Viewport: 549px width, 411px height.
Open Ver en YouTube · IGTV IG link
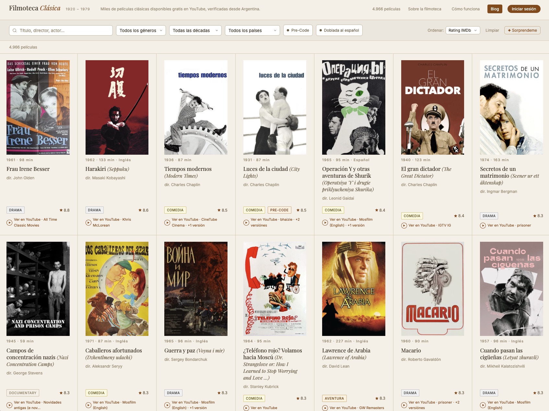[430, 226]
